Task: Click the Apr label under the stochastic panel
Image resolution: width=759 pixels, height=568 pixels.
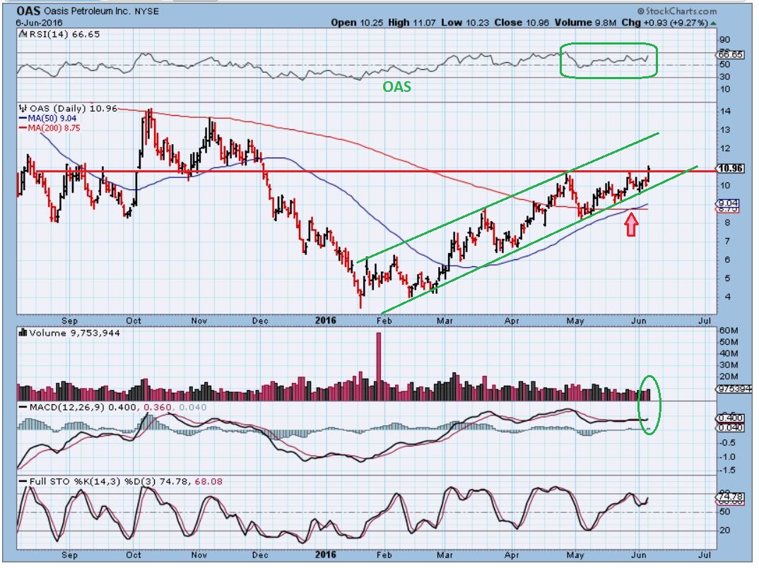Action: tap(512, 555)
